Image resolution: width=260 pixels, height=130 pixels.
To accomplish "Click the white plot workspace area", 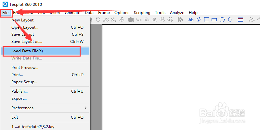I will [x=181, y=78].
